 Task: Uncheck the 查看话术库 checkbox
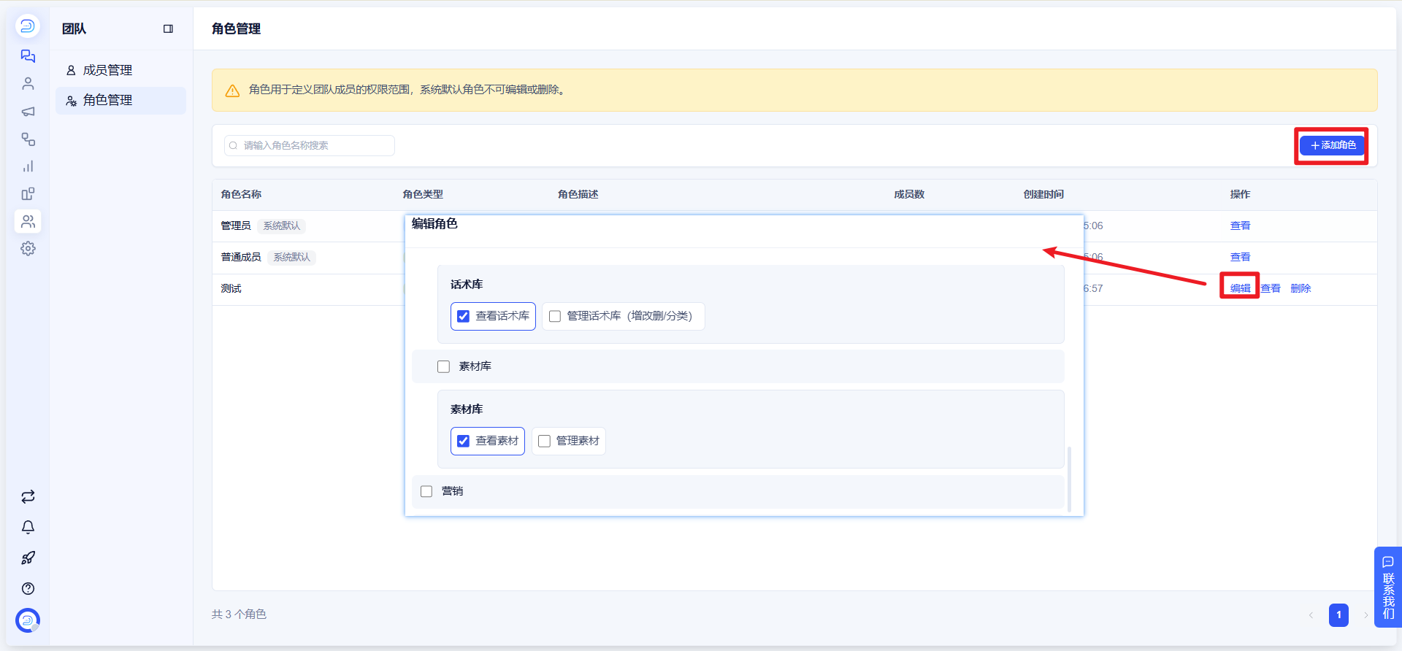tap(463, 316)
